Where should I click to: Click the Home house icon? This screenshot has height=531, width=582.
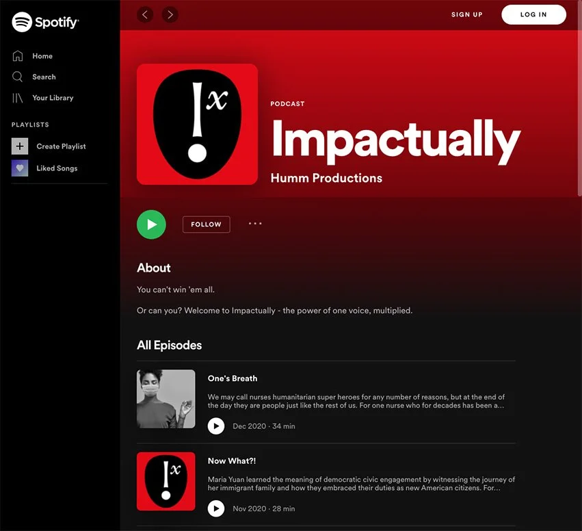point(18,56)
